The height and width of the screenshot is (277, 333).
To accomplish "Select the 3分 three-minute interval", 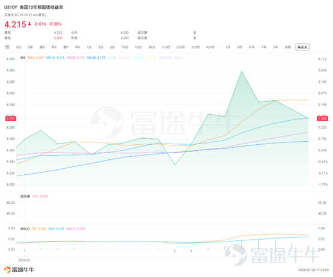I will point(100,47).
